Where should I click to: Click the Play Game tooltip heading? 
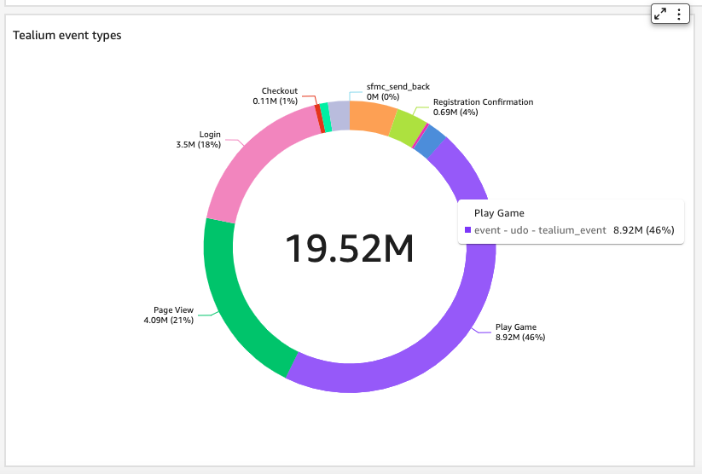(x=499, y=213)
